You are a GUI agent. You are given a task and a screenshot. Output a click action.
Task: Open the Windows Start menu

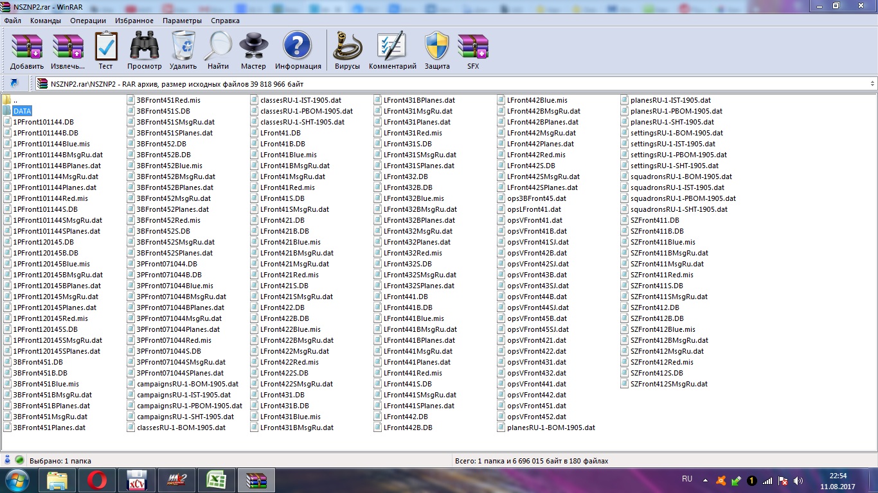tap(17, 480)
